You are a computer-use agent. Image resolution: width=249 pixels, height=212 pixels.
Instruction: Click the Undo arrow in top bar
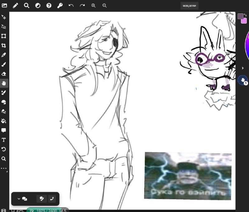tap(71, 6)
